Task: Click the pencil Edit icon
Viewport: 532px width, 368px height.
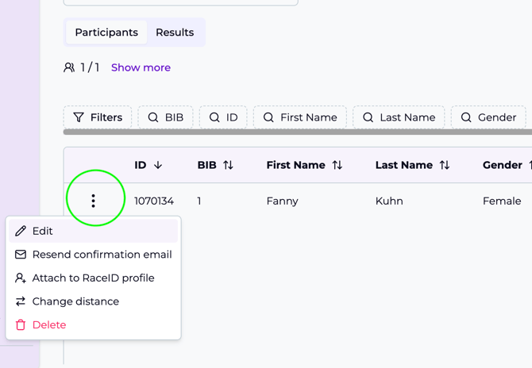Action: (21, 231)
